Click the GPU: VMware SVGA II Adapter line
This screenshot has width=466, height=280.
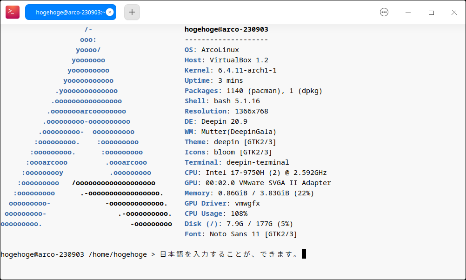pos(258,183)
